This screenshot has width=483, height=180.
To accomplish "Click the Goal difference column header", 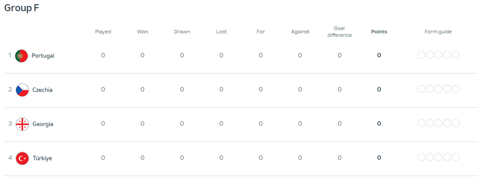I will 340,31.
